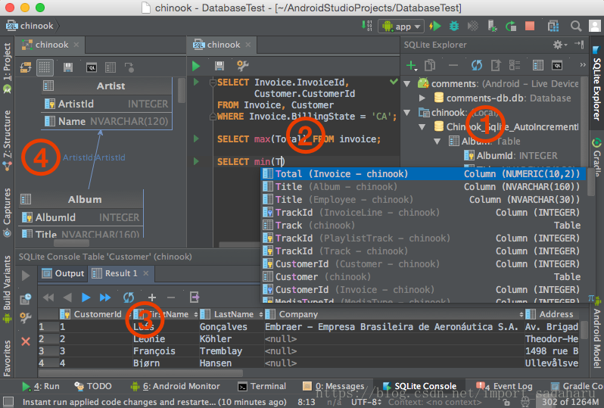Open the 0: Messages tool window
Viewport: 604px width, 408px height.
click(334, 386)
